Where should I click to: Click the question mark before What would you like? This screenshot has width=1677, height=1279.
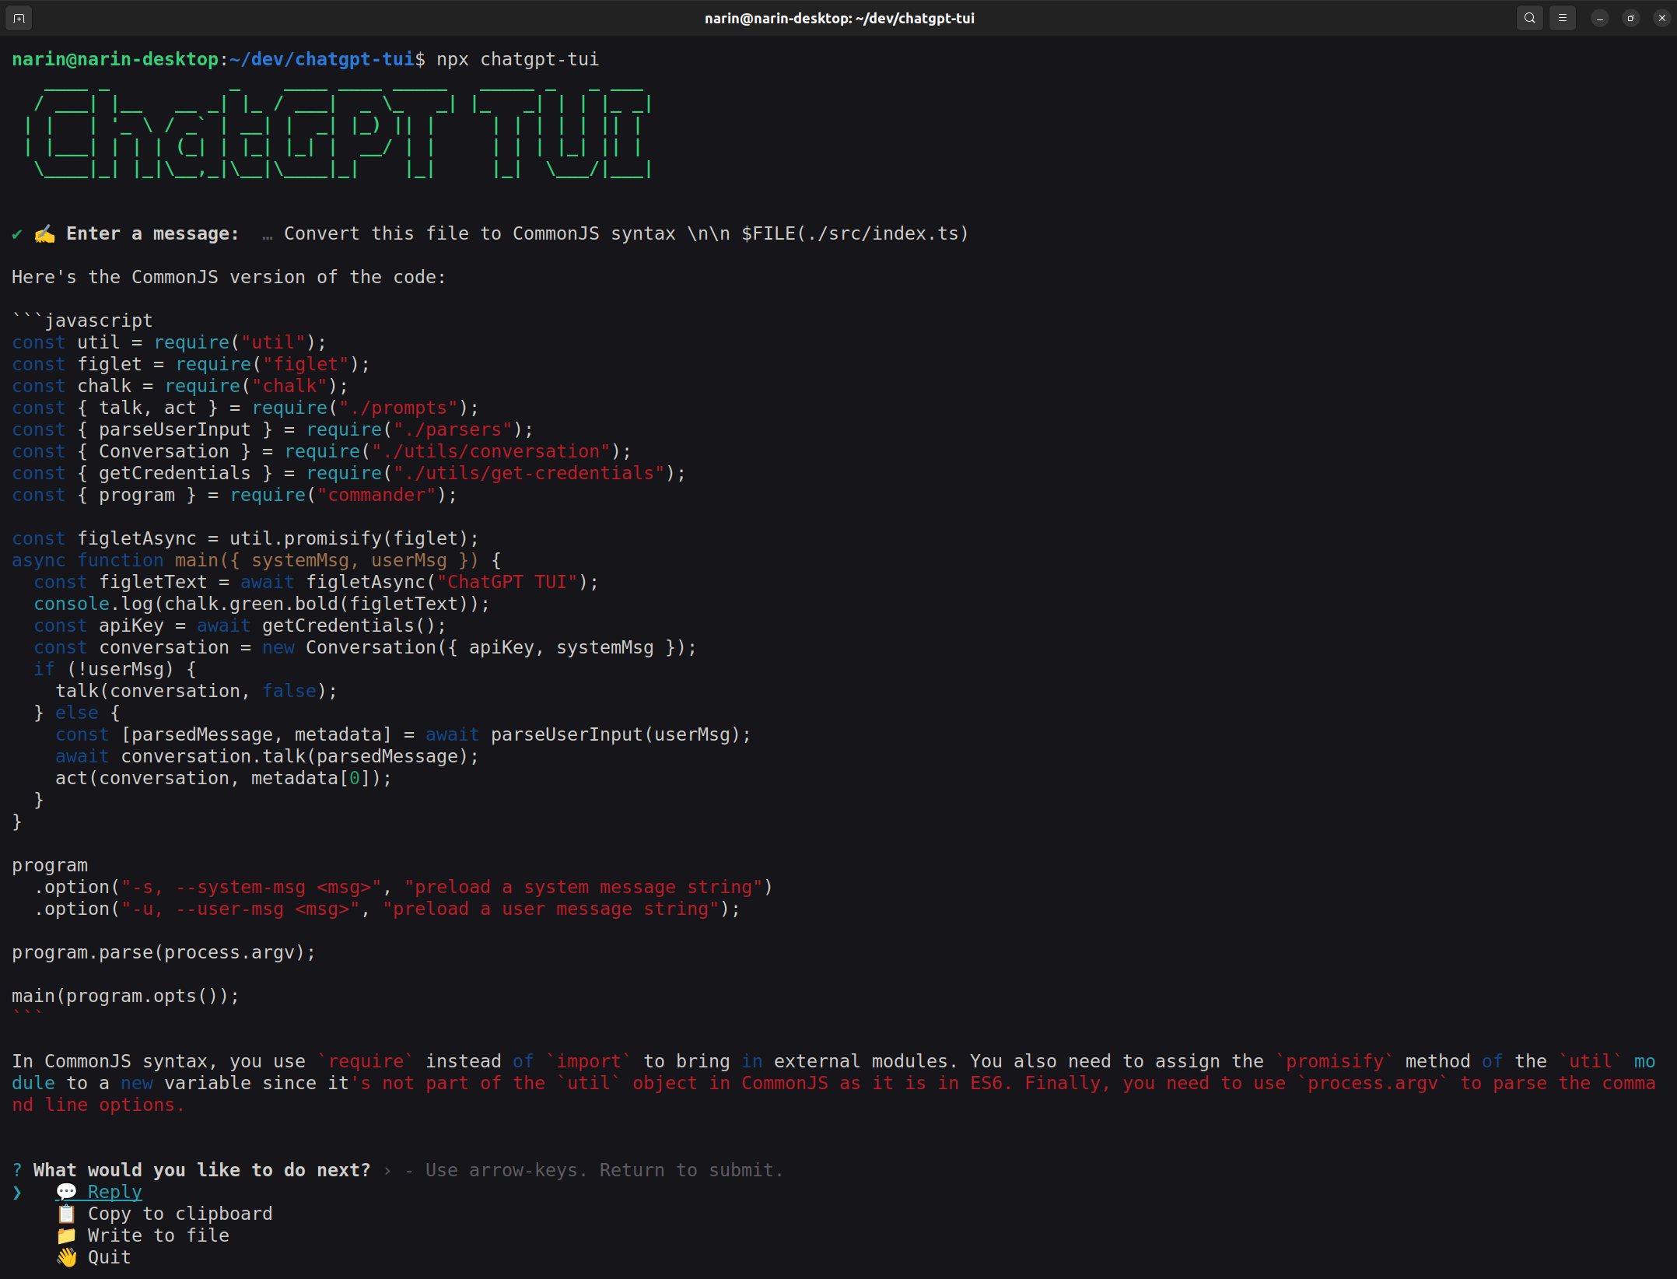point(17,1170)
